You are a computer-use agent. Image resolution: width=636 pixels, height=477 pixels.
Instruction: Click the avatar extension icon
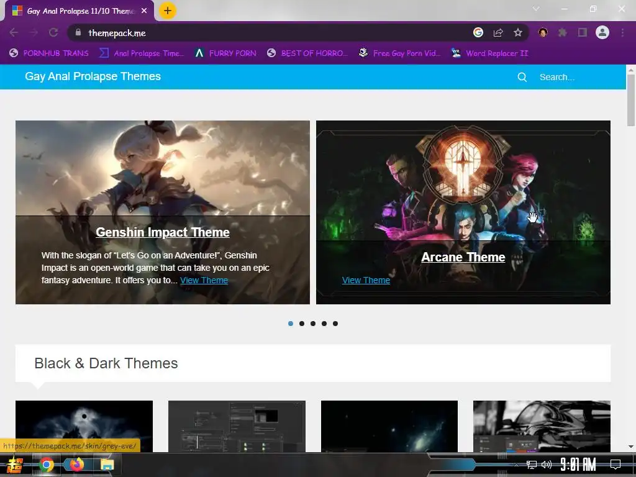tap(543, 32)
